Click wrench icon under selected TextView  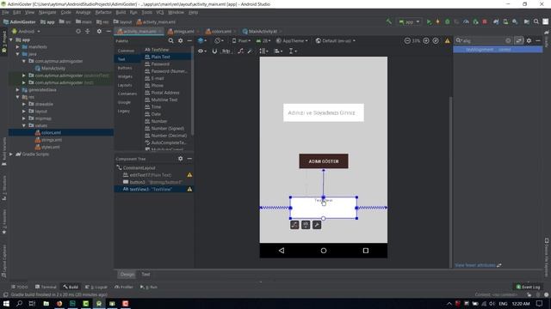pyautogui.click(x=317, y=225)
